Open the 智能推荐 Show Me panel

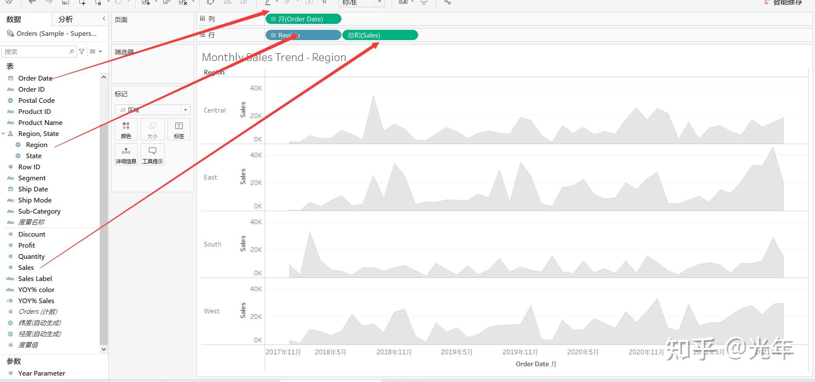pyautogui.click(x=783, y=3)
